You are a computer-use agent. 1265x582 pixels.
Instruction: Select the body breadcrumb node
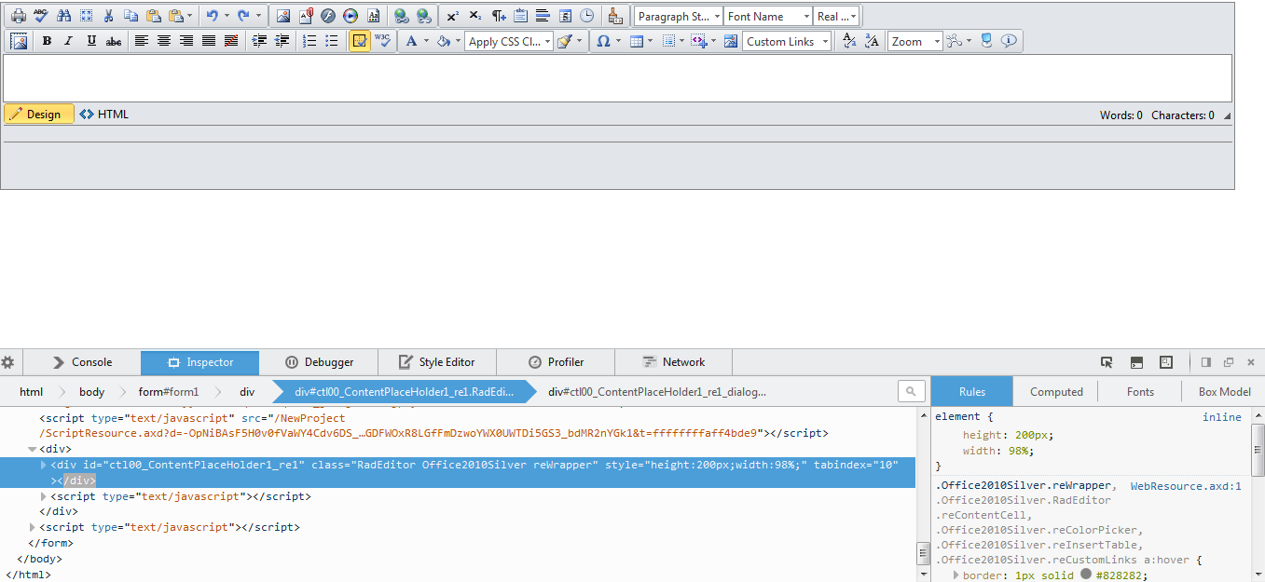[x=92, y=392]
